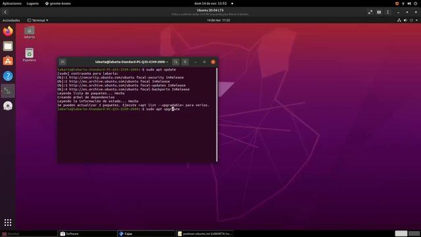Switch to podman-ubuntu.txt taskbar window

coord(205,234)
